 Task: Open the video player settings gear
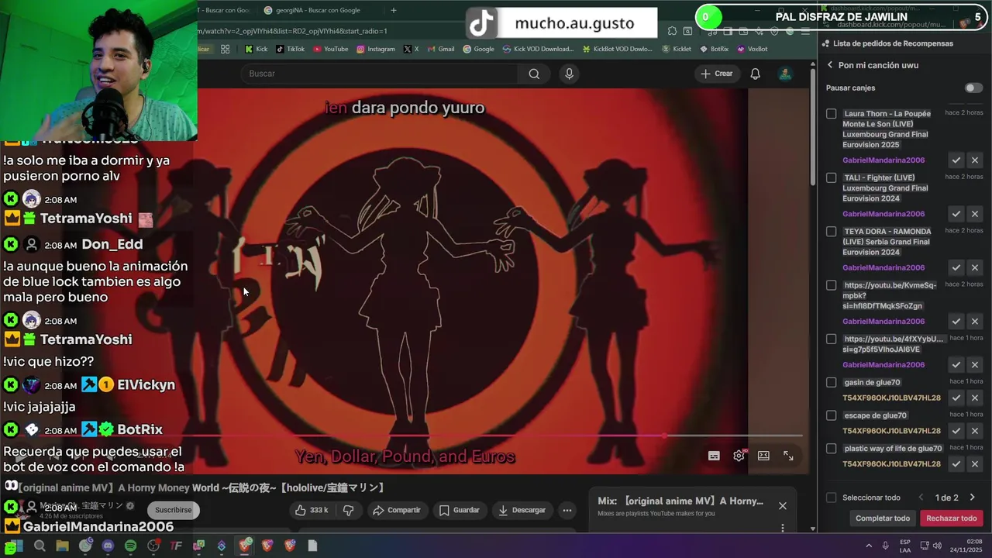point(739,456)
